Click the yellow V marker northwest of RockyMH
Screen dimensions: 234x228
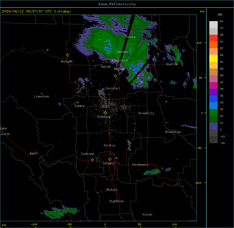pos(48,50)
